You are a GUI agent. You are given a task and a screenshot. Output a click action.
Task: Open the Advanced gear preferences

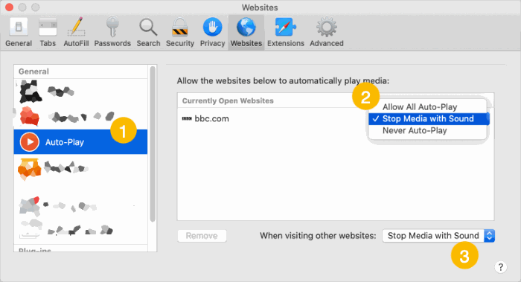[326, 32]
